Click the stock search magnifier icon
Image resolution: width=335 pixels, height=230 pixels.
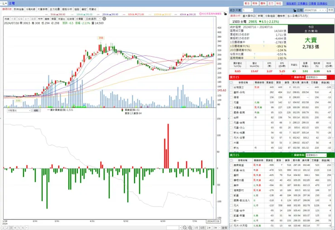[3, 4]
